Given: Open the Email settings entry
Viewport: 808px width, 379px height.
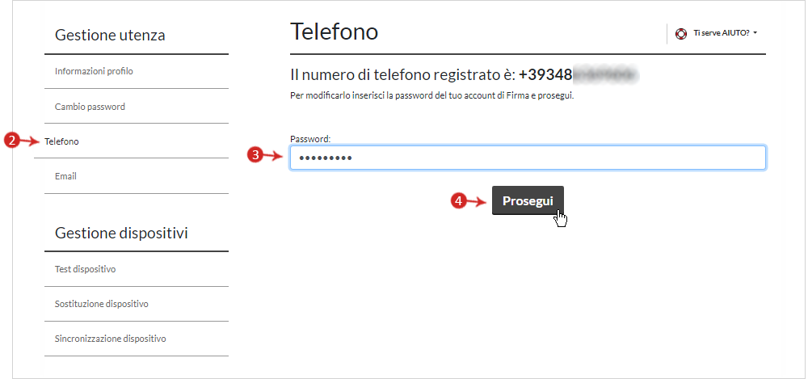Looking at the screenshot, I should click(66, 176).
